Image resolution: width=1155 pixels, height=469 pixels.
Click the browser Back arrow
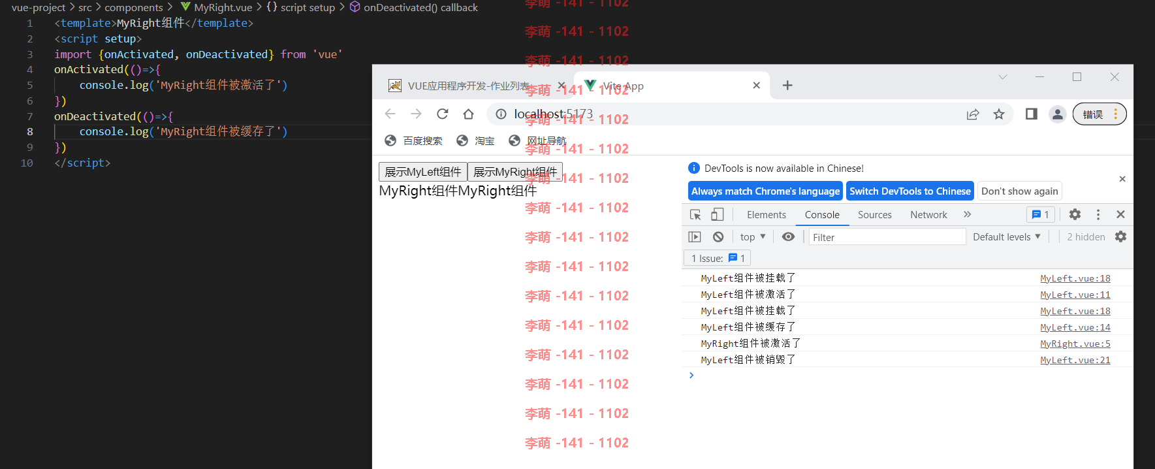tap(390, 114)
